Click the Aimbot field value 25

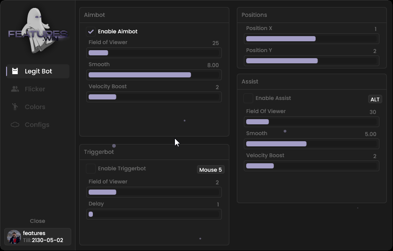pos(216,43)
